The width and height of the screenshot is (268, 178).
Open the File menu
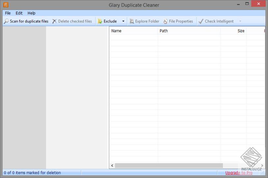8,13
